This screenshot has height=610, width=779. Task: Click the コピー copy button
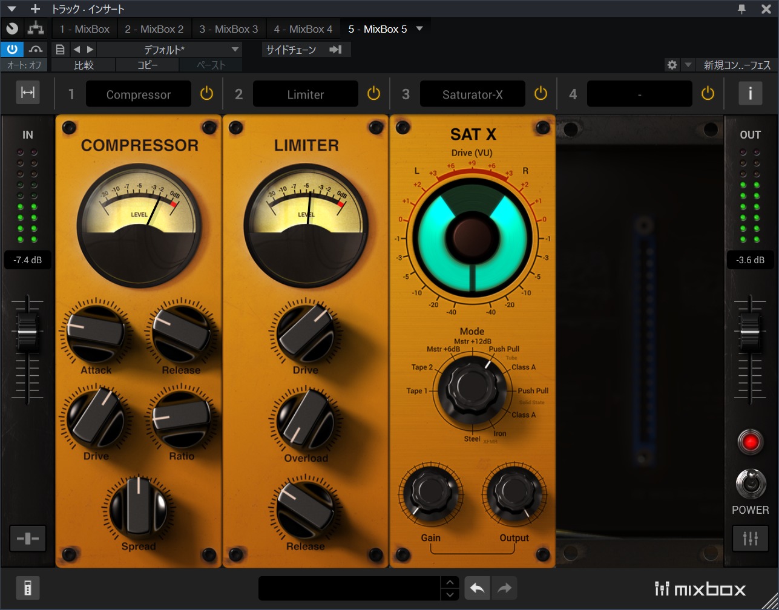pos(147,65)
